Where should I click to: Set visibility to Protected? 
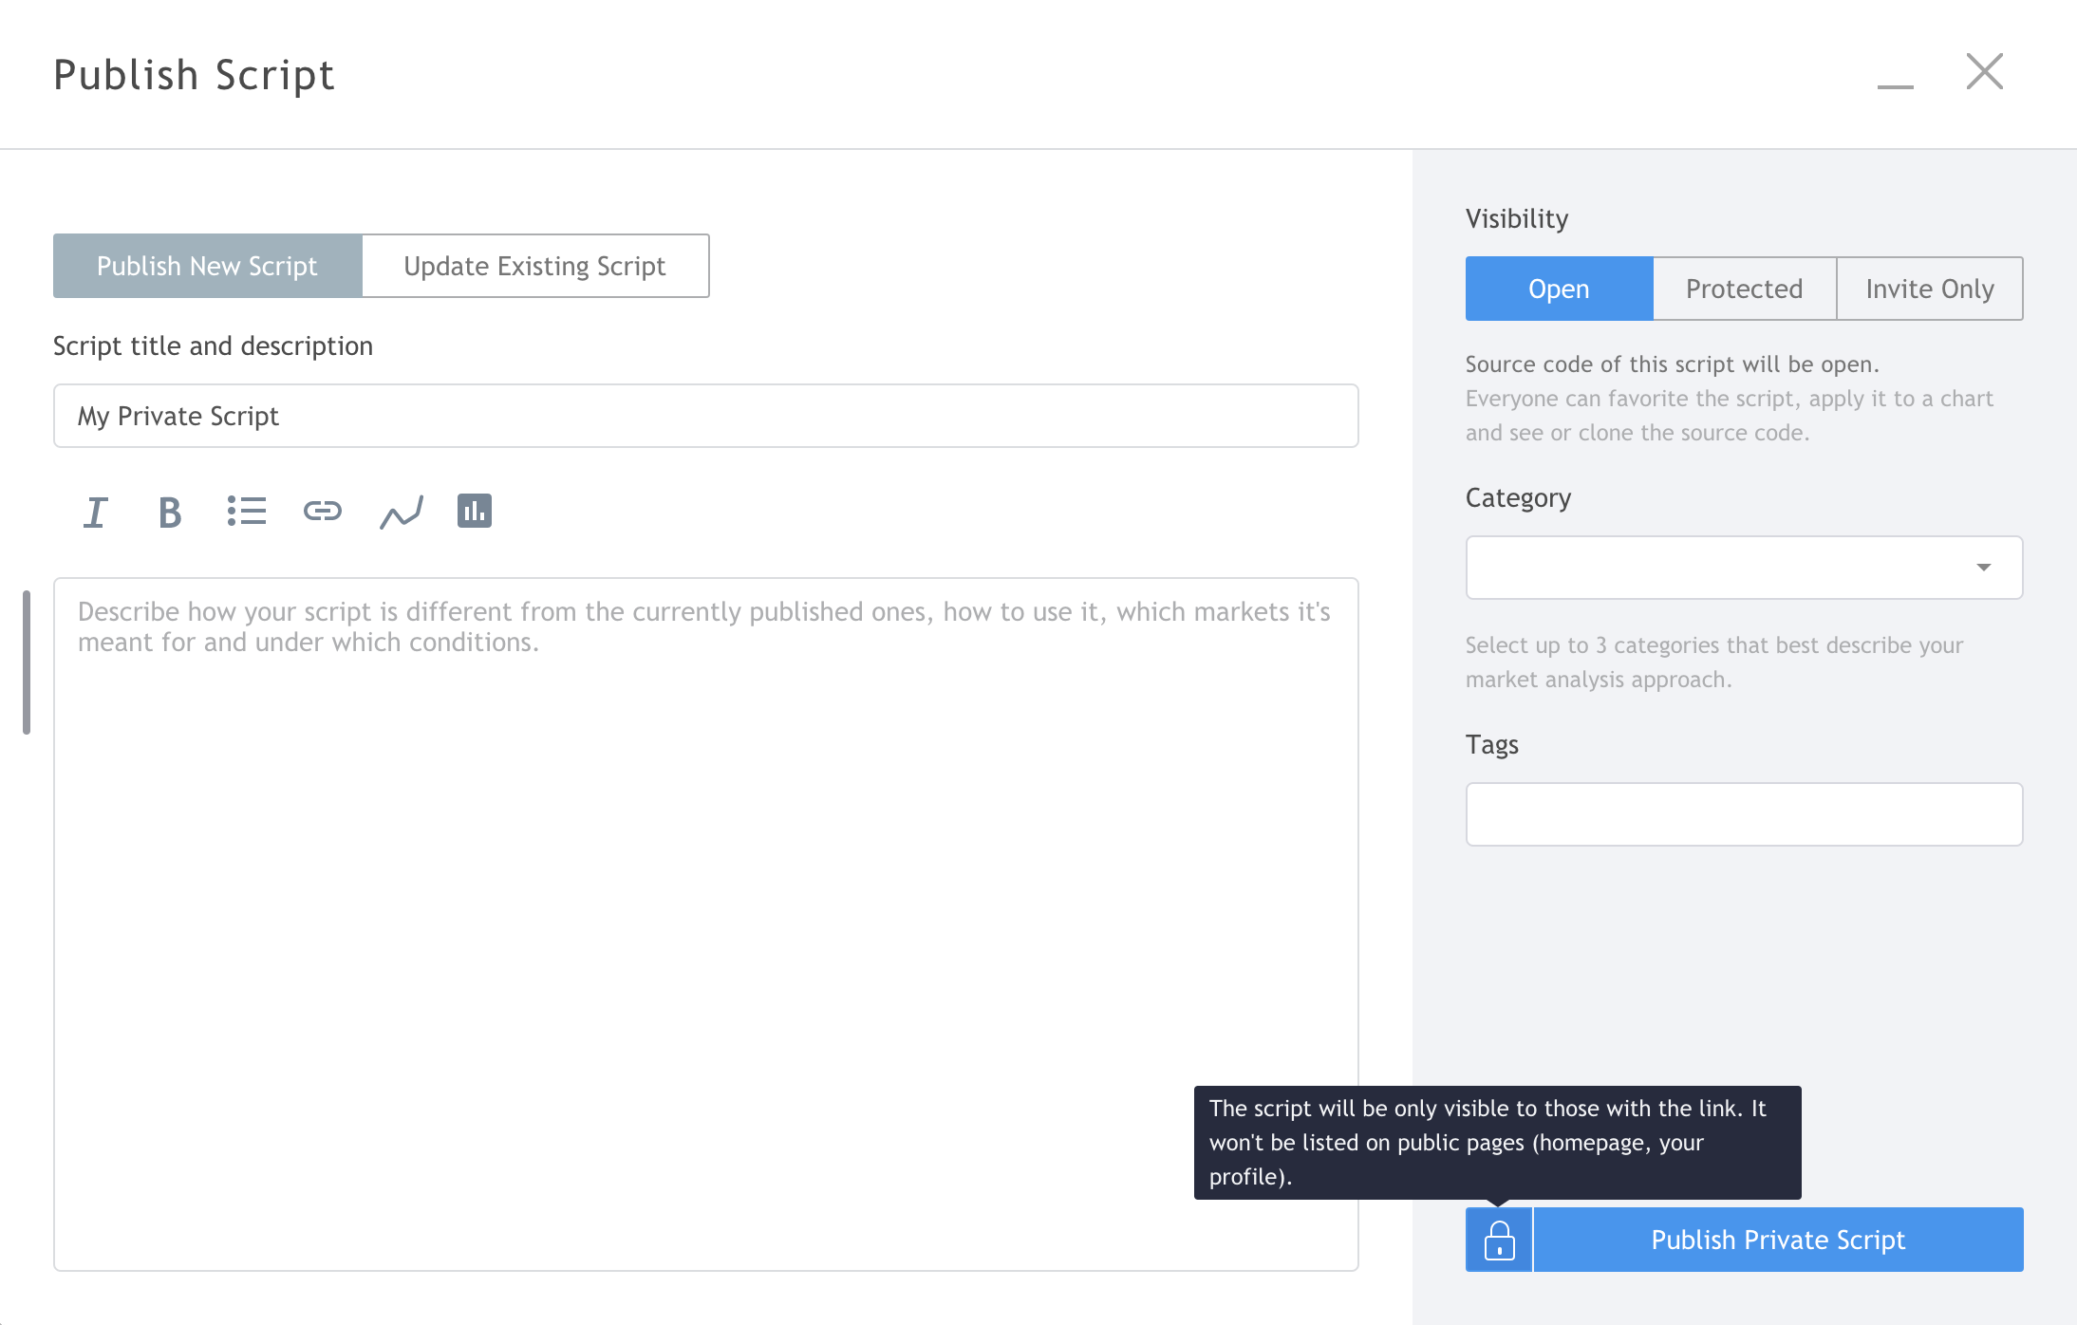coord(1744,289)
